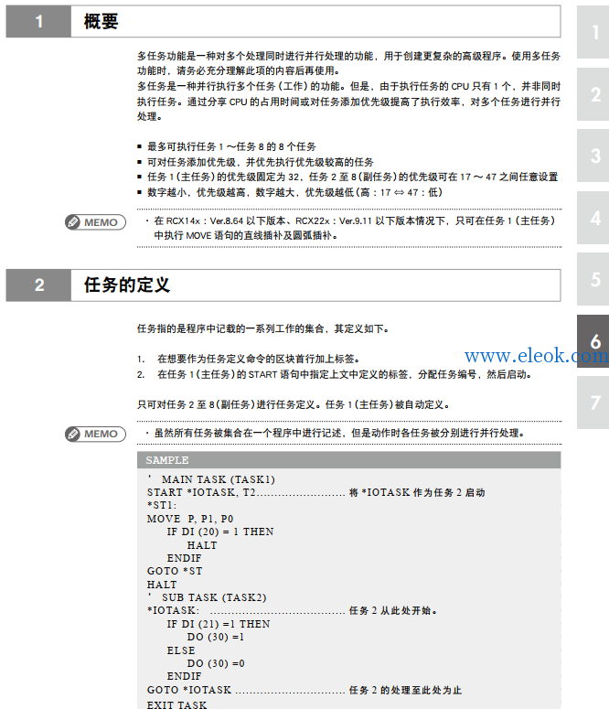Click paragraph 多任务是一种并行执行多个任务
Image resolution: width=609 pixels, height=709 pixels.
(348, 102)
